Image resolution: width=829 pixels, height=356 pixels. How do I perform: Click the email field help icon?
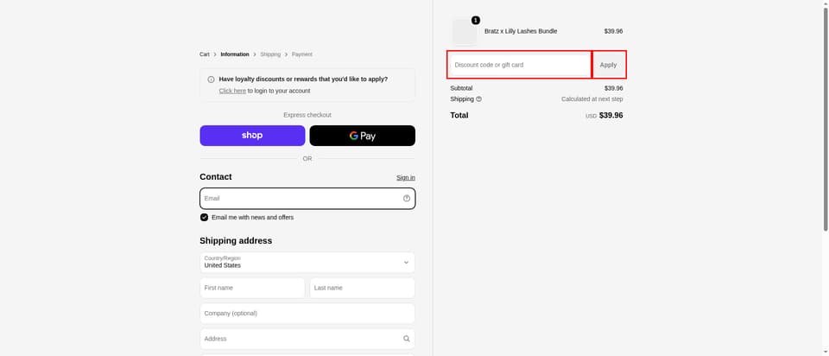click(407, 199)
